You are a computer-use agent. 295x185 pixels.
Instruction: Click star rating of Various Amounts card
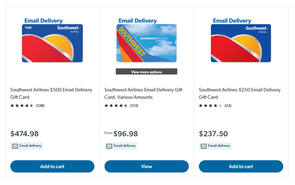point(116,106)
